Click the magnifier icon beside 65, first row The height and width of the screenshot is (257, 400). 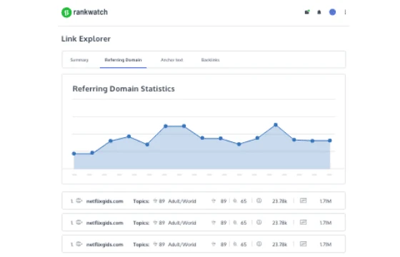[x=235, y=201]
